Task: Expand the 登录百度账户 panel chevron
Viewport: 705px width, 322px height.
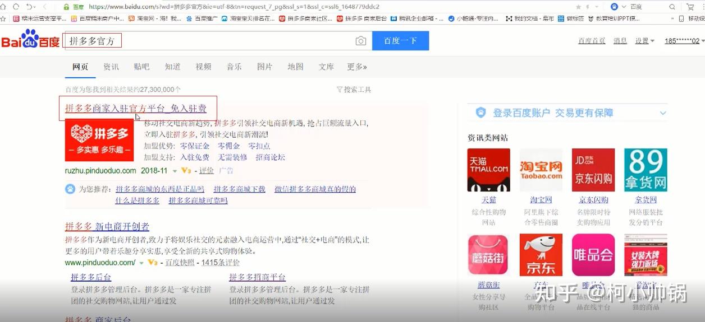Action: 663,113
